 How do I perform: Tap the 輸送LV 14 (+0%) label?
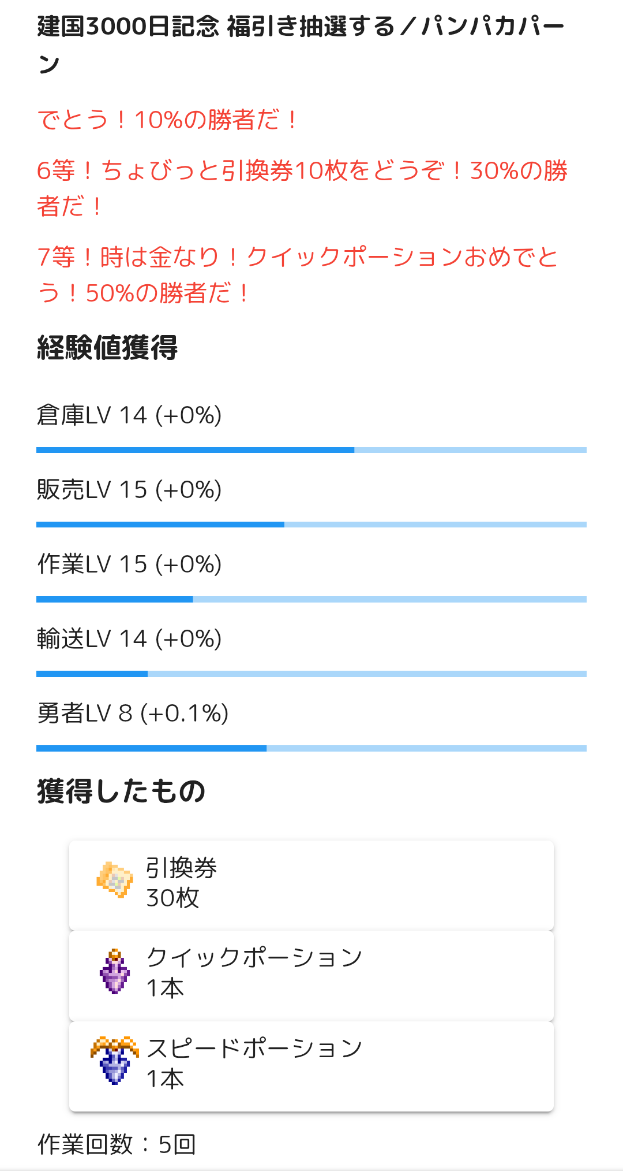129,638
